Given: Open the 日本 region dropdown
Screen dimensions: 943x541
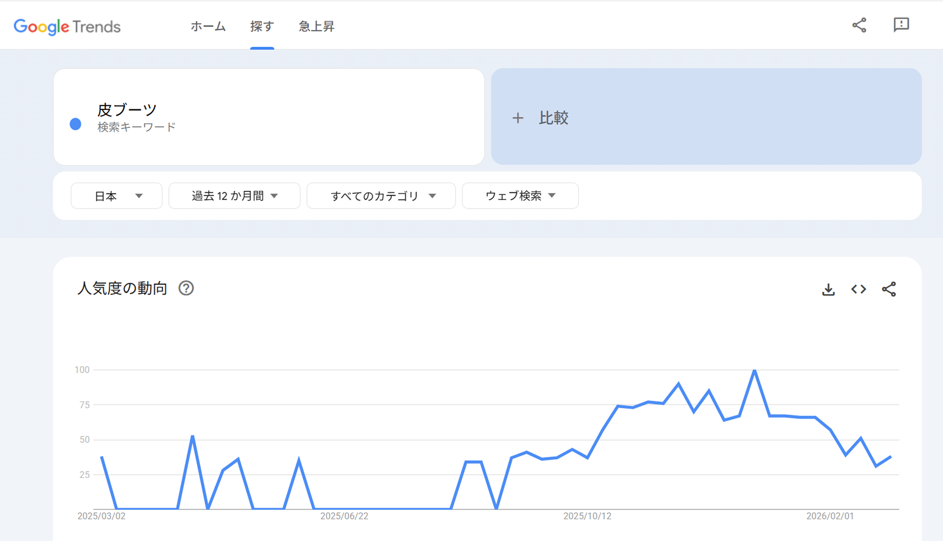Looking at the screenshot, I should (x=116, y=196).
